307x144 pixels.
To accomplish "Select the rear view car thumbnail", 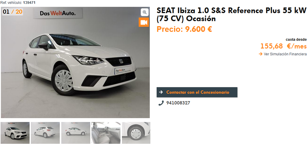I will (x=45, y=133).
